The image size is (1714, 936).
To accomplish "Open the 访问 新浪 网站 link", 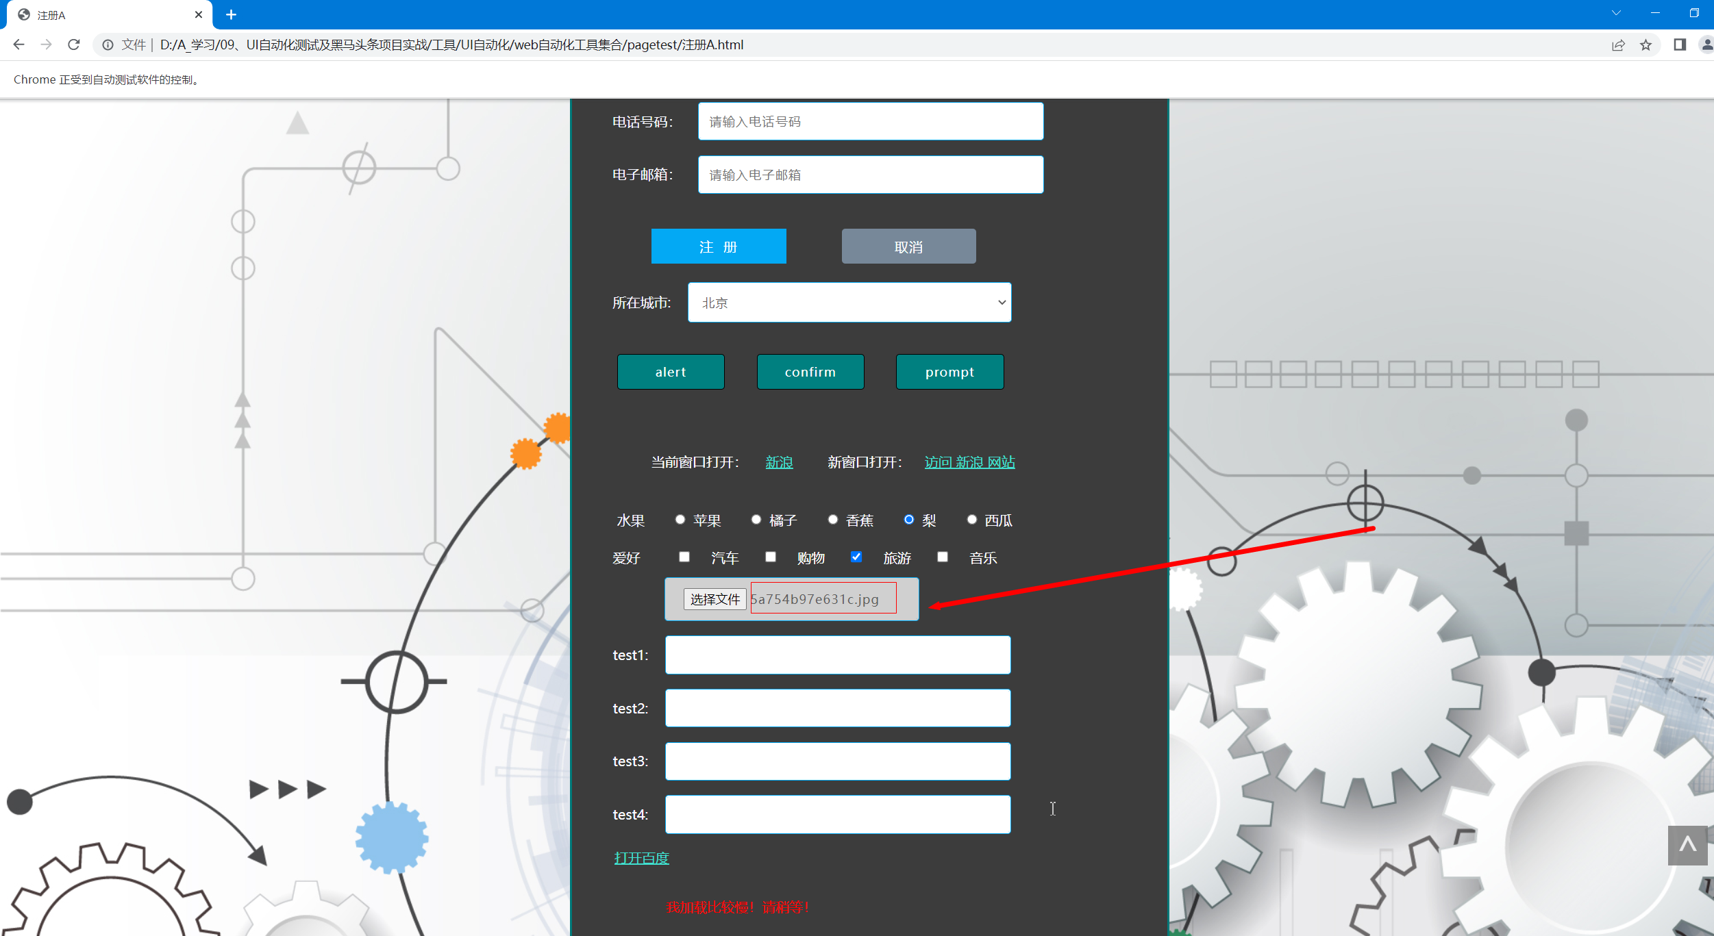I will 969,462.
